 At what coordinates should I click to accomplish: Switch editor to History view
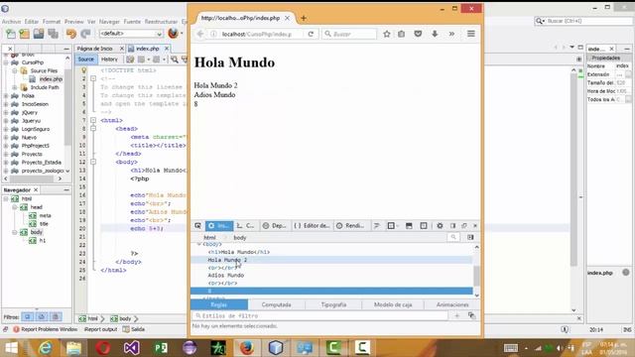(x=109, y=59)
